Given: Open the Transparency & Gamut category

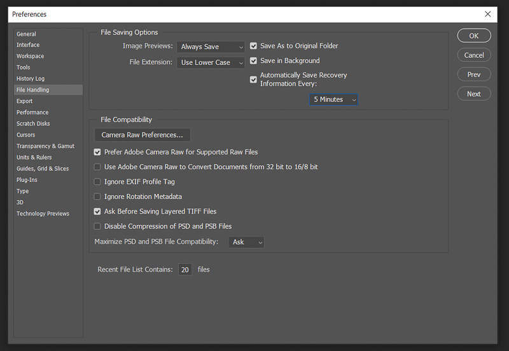Looking at the screenshot, I should click(45, 146).
